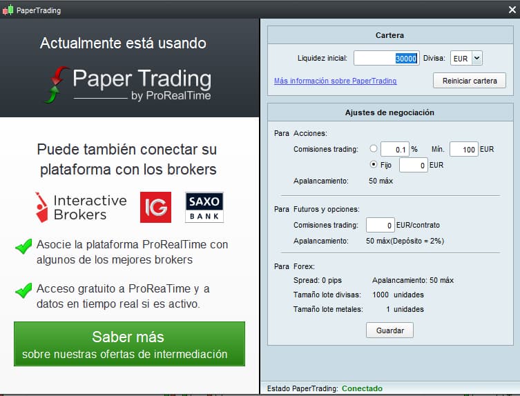Click 'Puede también conectar su' heading

[x=126, y=150]
